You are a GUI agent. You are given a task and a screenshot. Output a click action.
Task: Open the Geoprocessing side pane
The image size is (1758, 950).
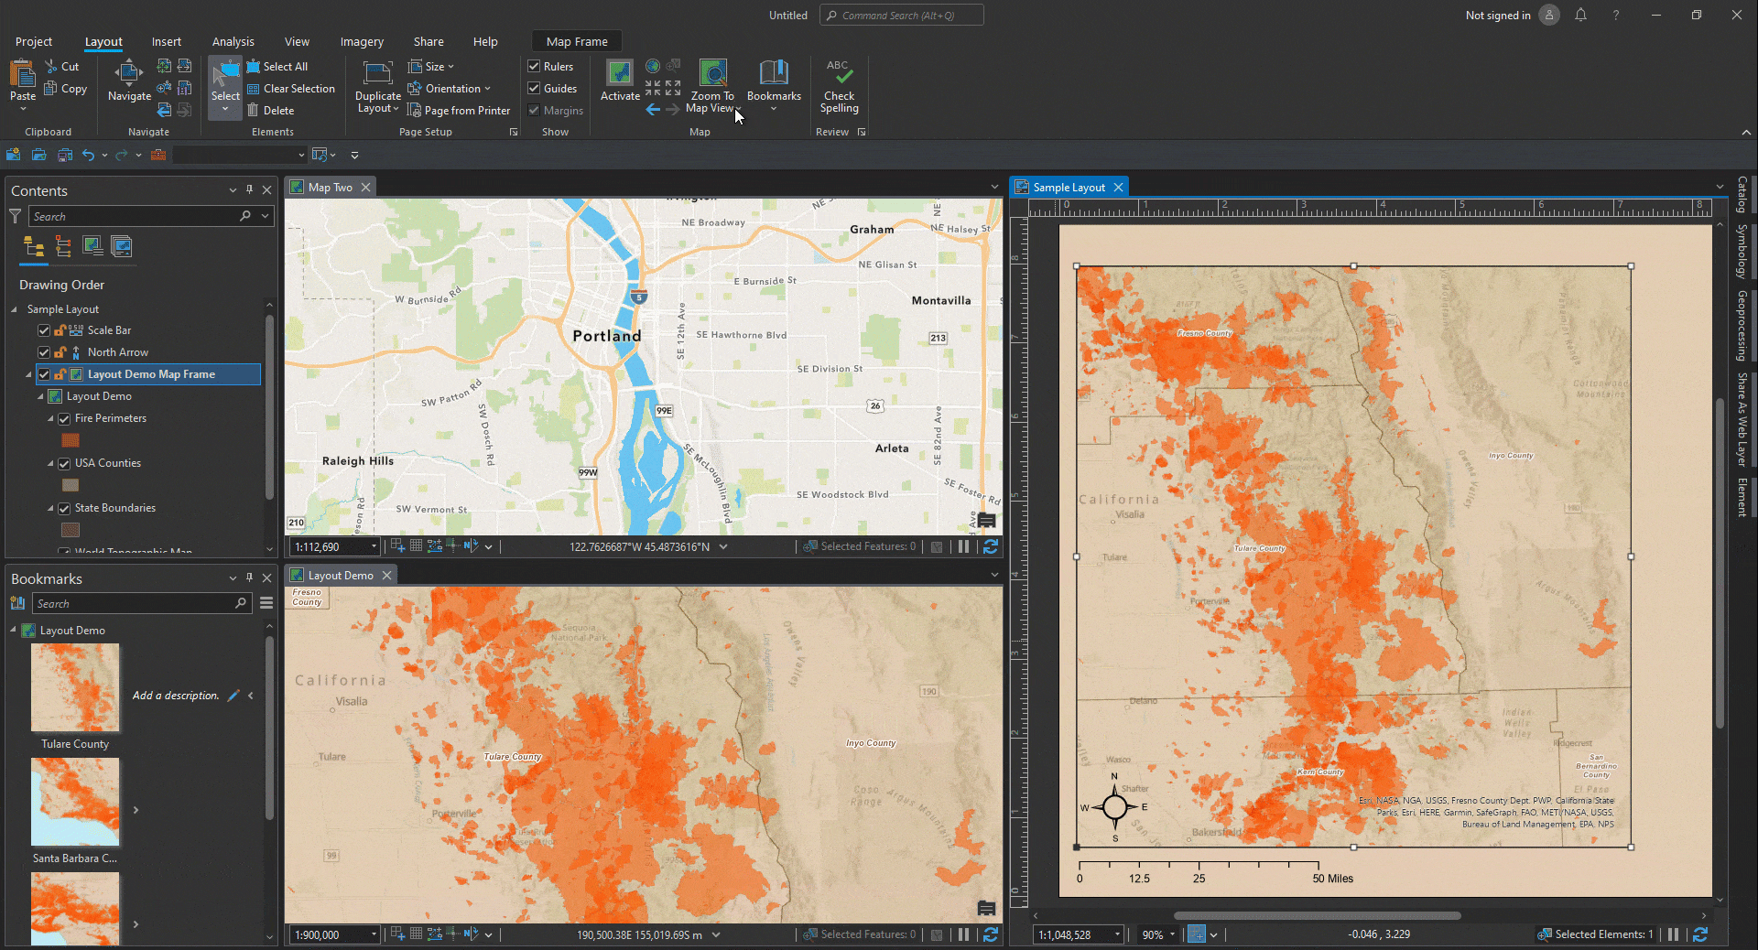pos(1742,326)
